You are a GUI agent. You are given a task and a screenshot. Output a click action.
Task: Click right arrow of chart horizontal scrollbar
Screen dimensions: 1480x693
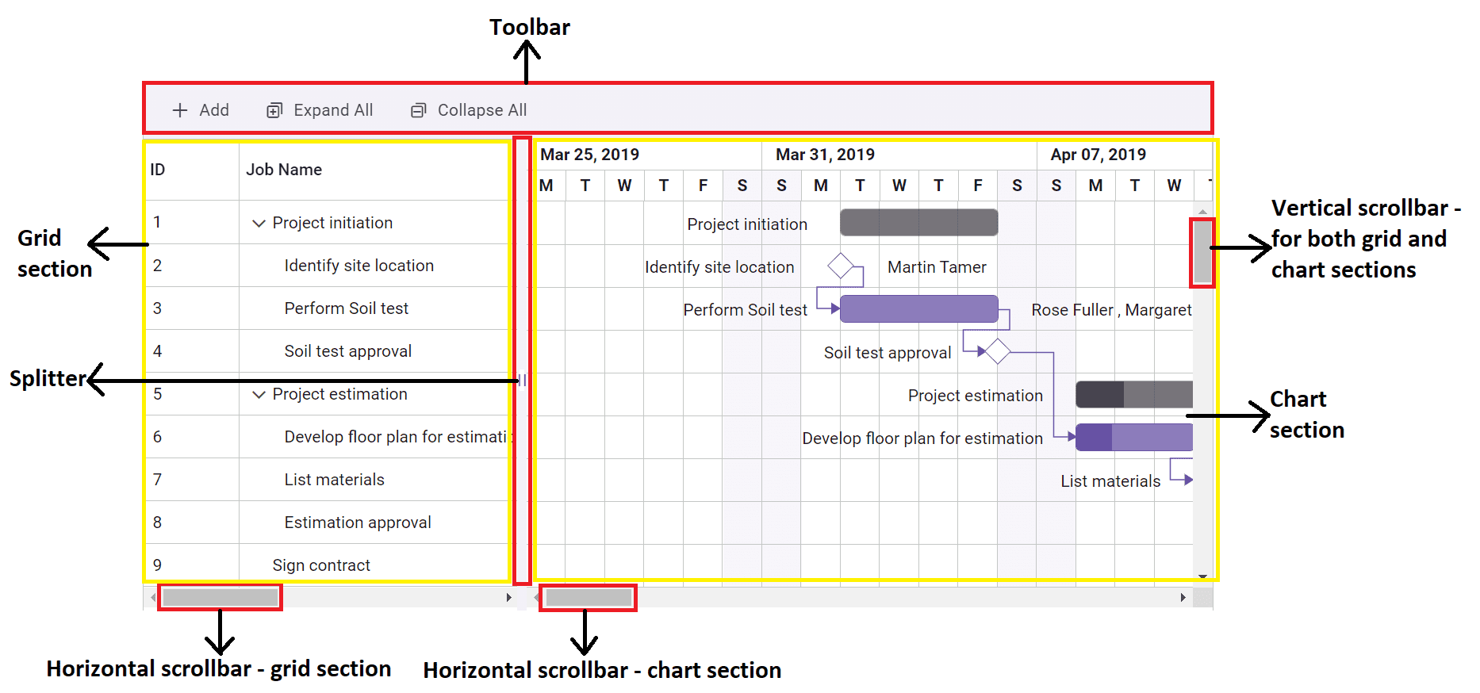point(1182,598)
